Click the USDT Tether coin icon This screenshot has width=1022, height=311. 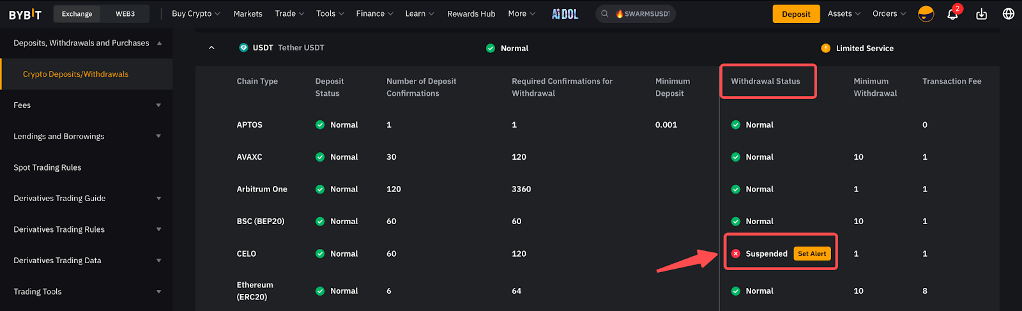243,48
